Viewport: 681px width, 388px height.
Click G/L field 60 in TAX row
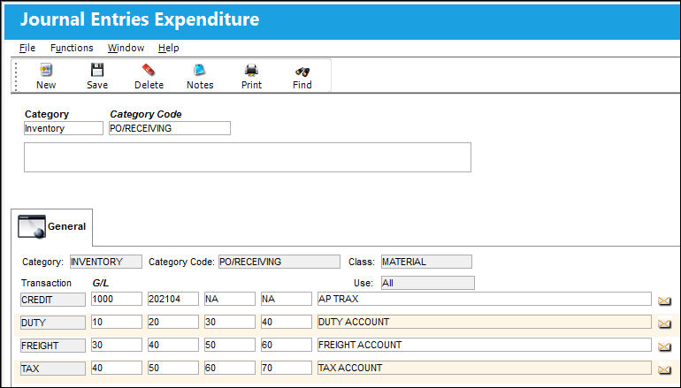pyautogui.click(x=230, y=368)
